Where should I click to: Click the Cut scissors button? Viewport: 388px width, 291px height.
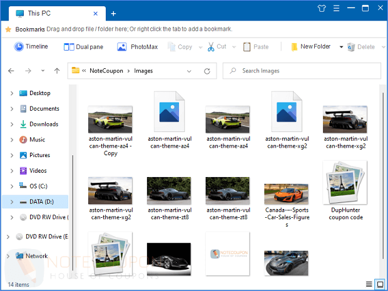[x=217, y=46]
